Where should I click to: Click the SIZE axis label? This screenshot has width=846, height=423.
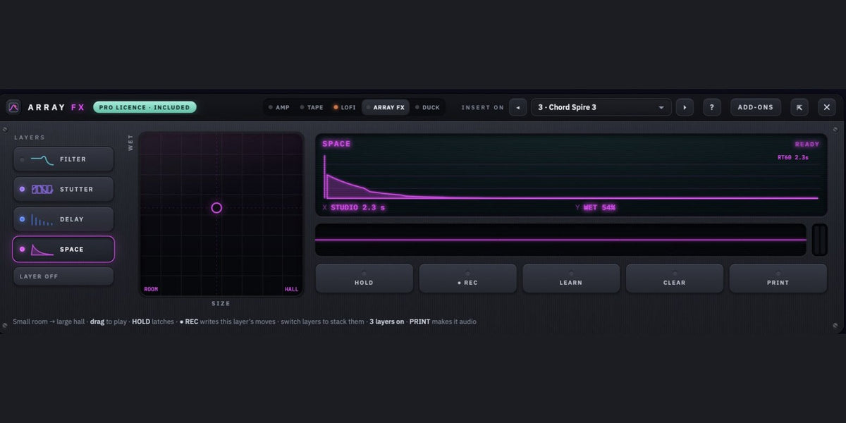point(221,304)
